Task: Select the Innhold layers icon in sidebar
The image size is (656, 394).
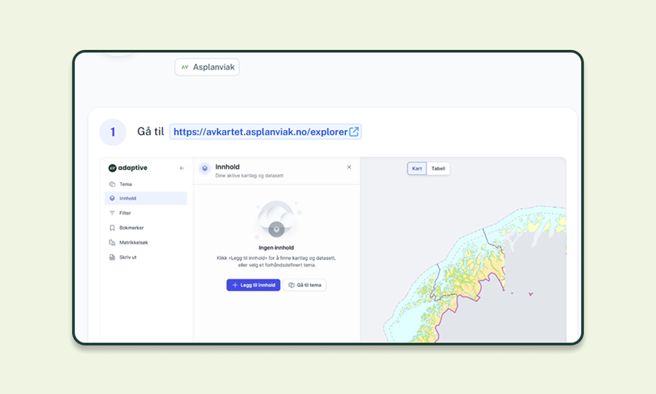Action: tap(112, 199)
